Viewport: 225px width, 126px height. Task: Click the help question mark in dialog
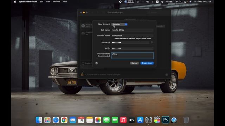97,63
